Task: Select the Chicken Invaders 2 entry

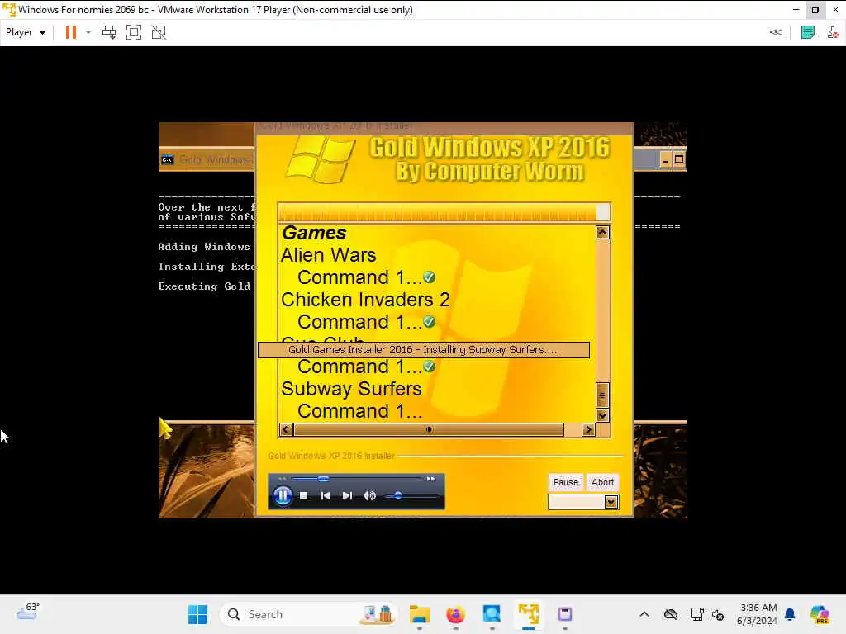Action: pyautogui.click(x=365, y=300)
